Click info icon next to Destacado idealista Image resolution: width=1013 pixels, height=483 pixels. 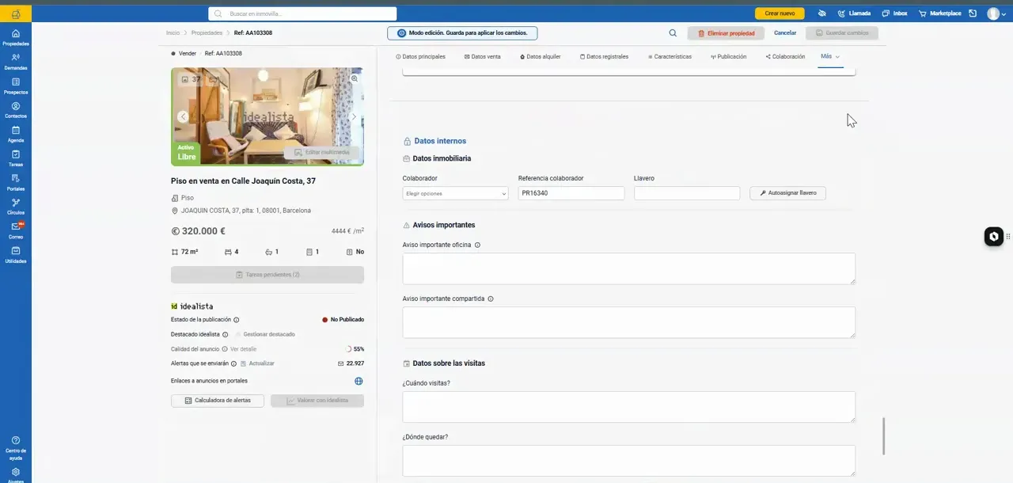coord(226,334)
